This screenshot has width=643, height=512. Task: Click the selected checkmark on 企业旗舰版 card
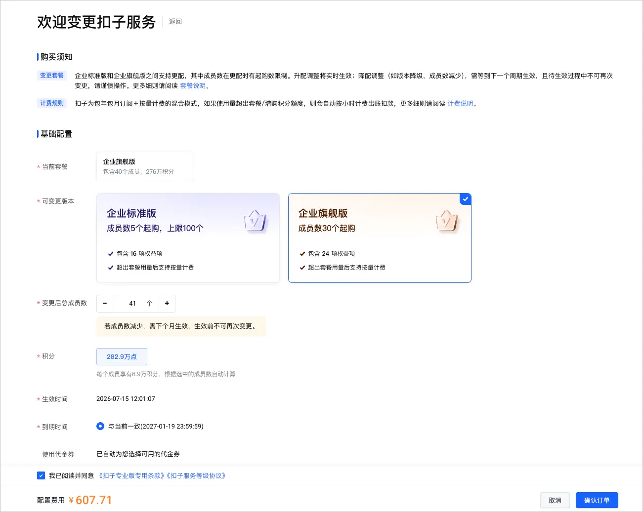465,199
